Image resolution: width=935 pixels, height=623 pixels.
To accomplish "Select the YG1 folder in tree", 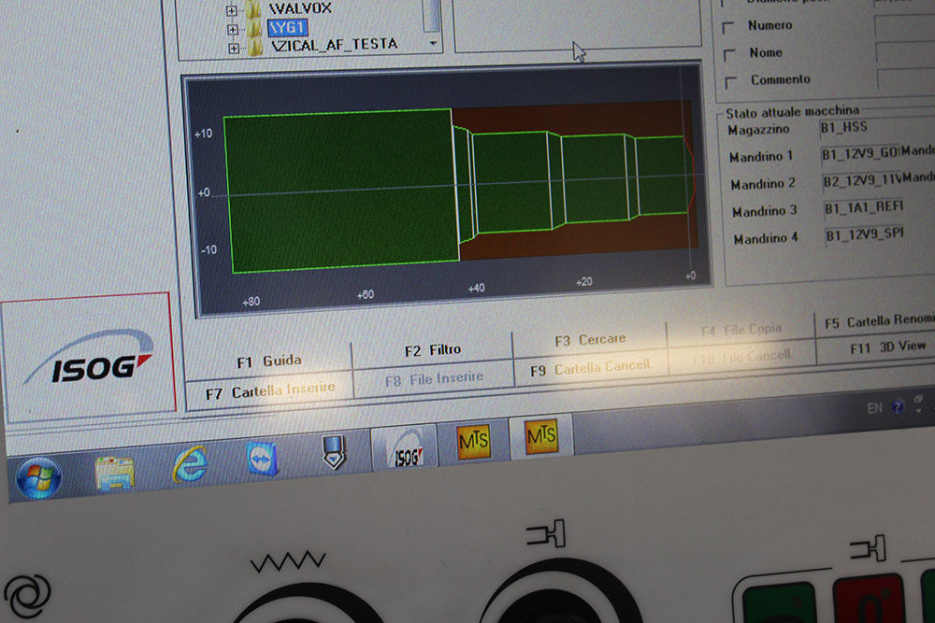I will tap(287, 27).
